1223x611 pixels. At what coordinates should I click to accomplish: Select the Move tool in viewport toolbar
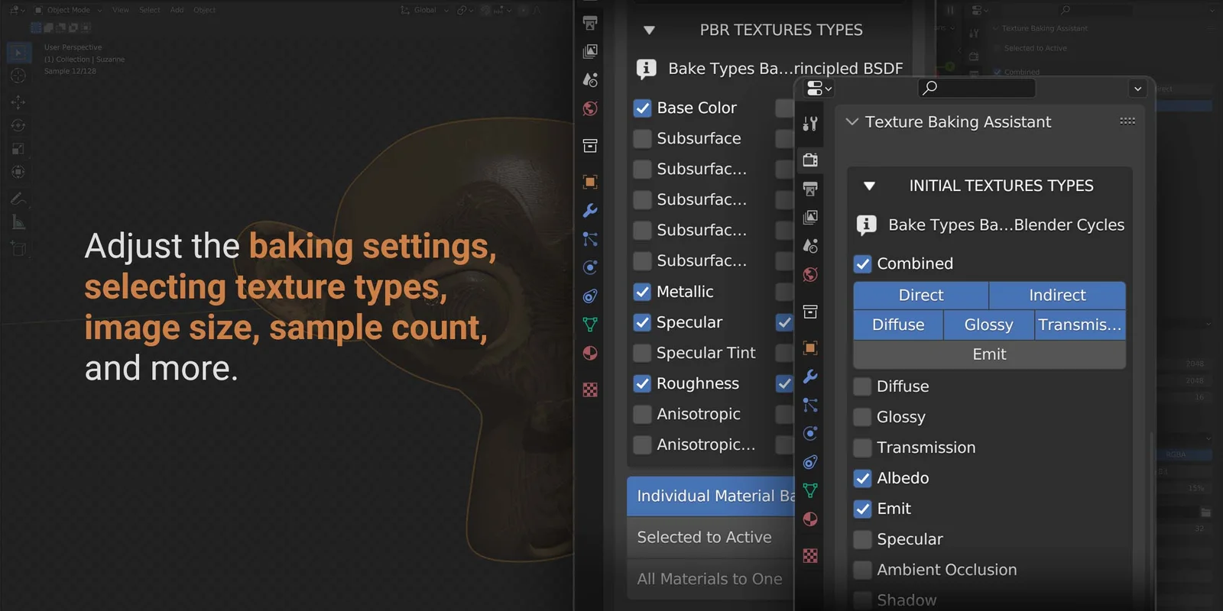(18, 101)
